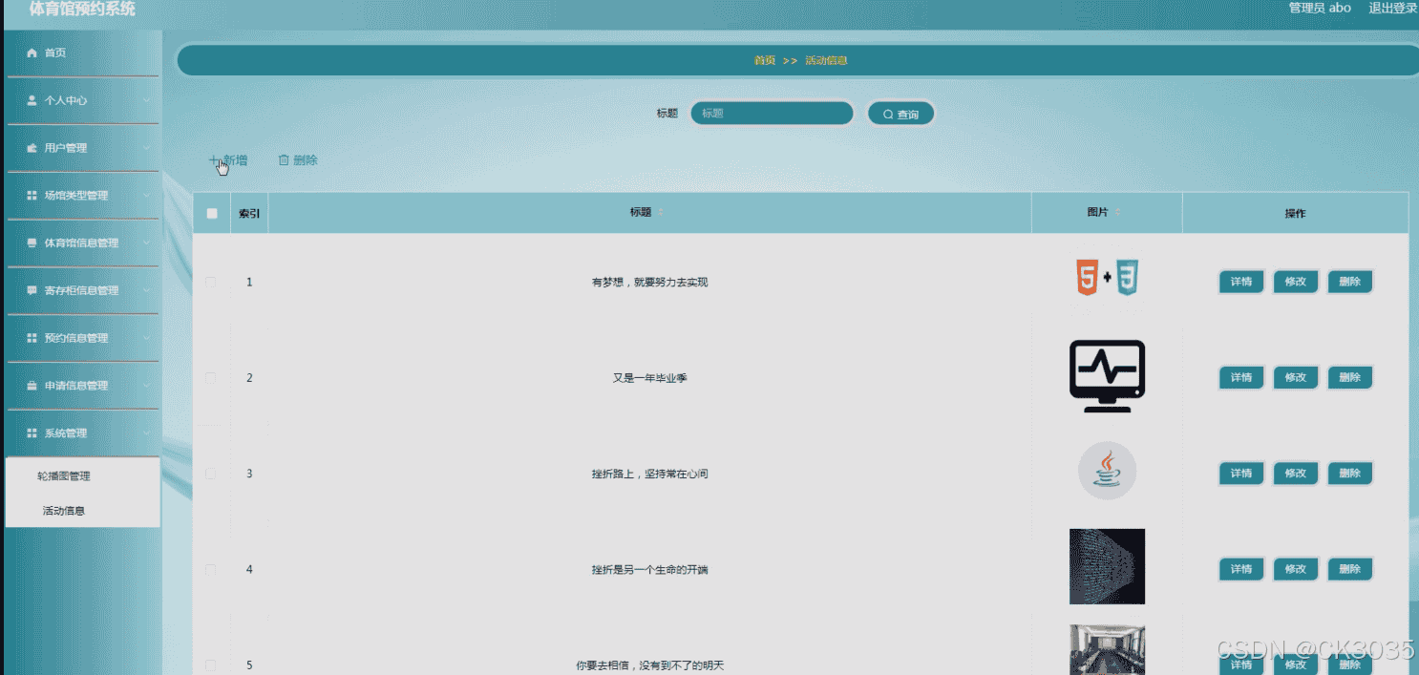1419x675 pixels.
Task: Click the plus icon next to 新增
Action: click(213, 159)
